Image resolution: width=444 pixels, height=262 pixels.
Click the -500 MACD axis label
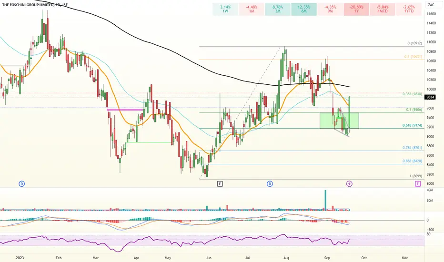tap(430, 230)
